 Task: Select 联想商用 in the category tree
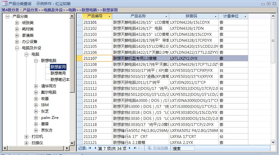click(58, 73)
